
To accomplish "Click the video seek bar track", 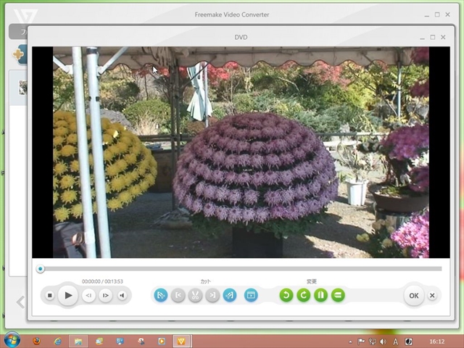I will pyautogui.click(x=239, y=269).
